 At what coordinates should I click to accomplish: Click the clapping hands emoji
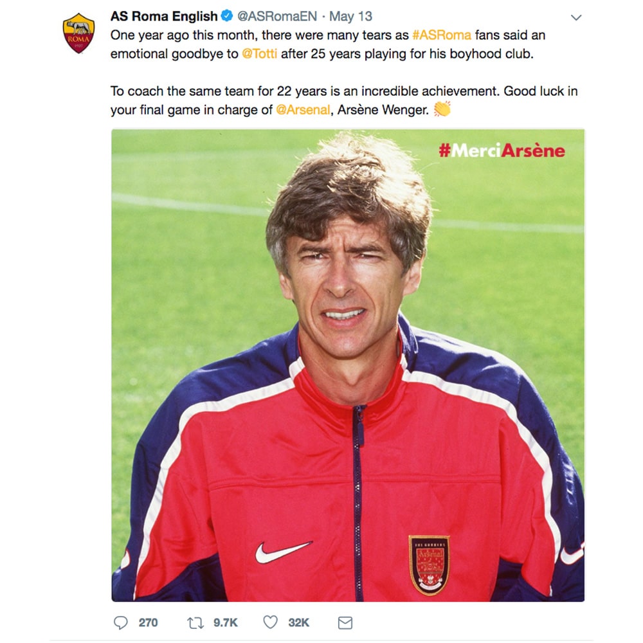[442, 109]
